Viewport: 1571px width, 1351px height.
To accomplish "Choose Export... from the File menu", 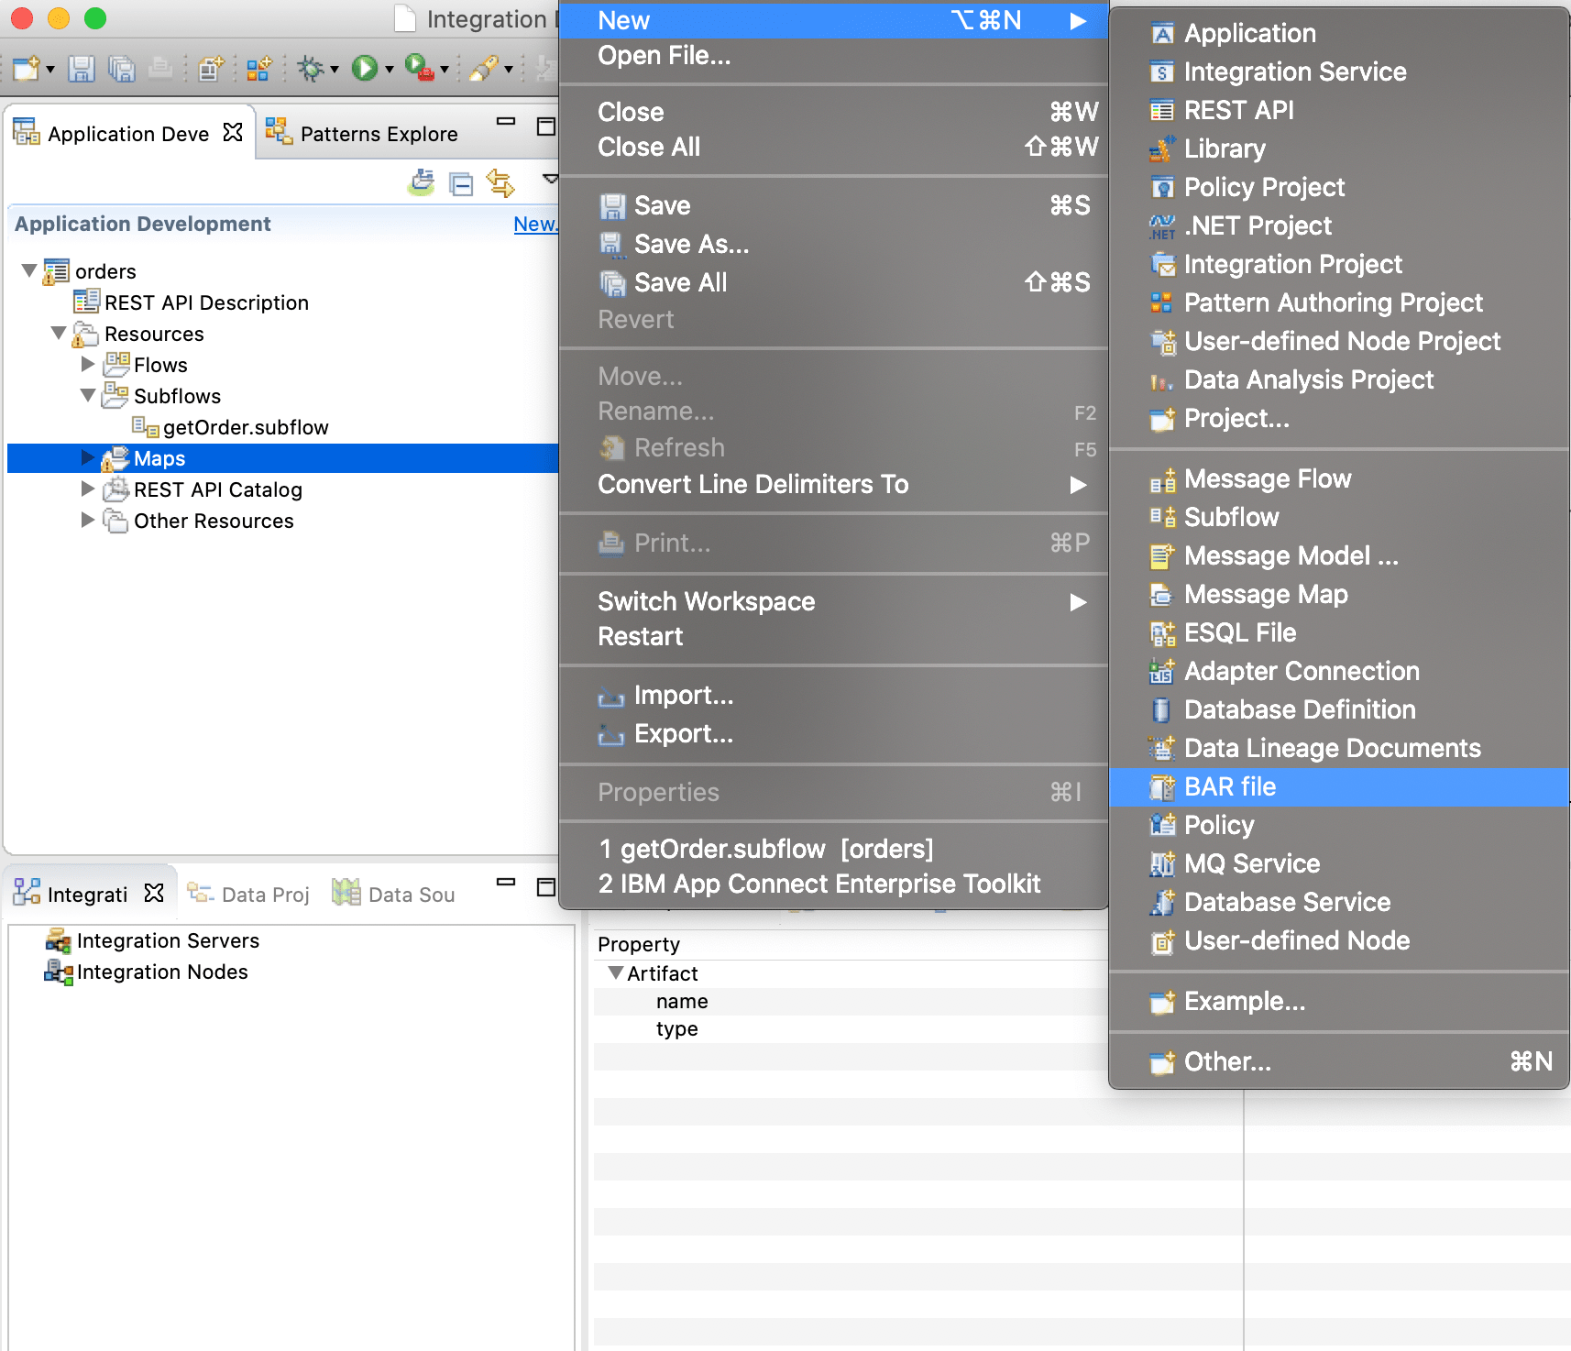I will click(x=834, y=734).
